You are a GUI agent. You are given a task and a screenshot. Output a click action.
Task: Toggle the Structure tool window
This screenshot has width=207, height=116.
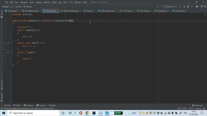pyautogui.click(x=2, y=84)
